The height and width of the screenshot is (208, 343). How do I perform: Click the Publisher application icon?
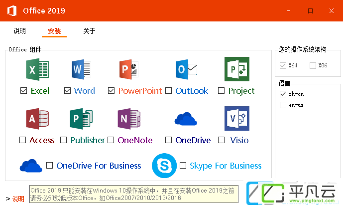click(81, 119)
